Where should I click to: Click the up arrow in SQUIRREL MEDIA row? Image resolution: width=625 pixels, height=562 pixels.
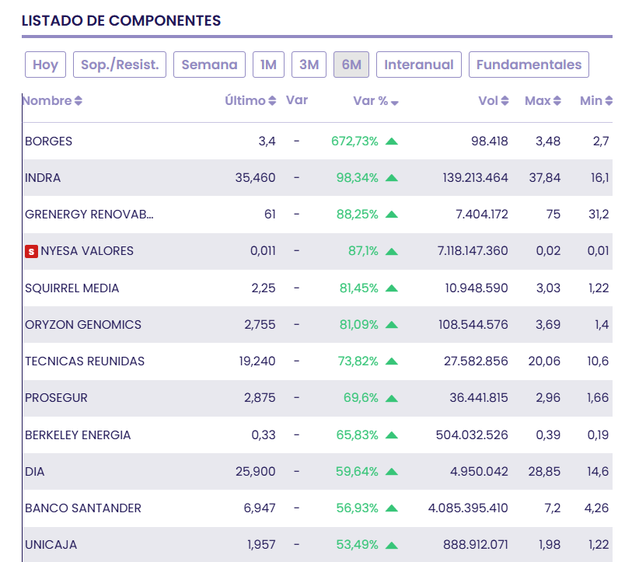click(392, 288)
